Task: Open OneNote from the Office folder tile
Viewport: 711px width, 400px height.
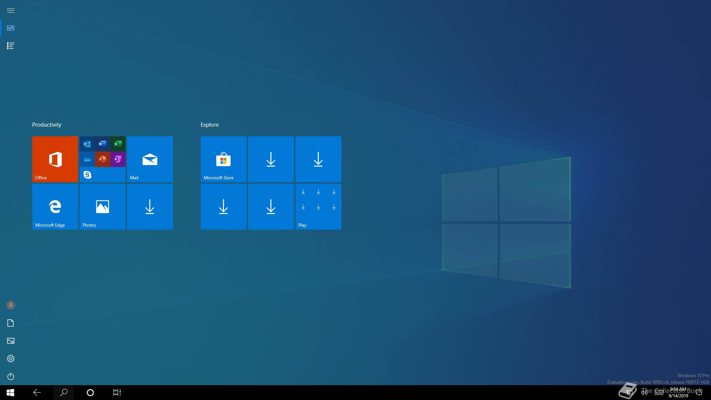Action: pyautogui.click(x=118, y=159)
